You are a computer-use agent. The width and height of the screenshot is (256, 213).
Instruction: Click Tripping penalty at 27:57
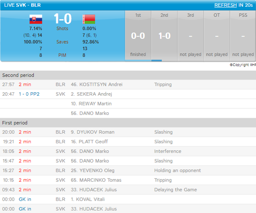click(x=163, y=85)
